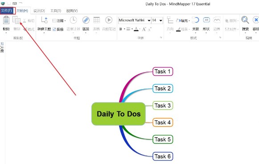The image size is (259, 164).
Task: Click the 链接 link label button
Action: [x=86, y=29]
